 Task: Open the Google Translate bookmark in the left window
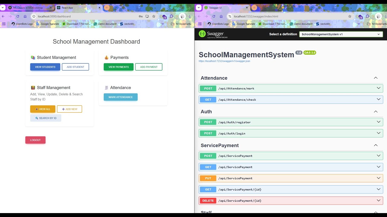tap(47, 24)
